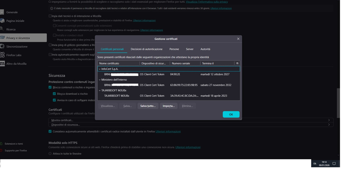343x193 pixels.
Task: Sort by Numero seriale column header
Action: click(185, 63)
